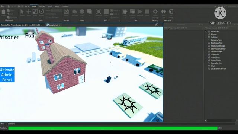This screenshot has height=134, width=238.
Task: Click the Group icon in Edit
Action: coord(112,10)
